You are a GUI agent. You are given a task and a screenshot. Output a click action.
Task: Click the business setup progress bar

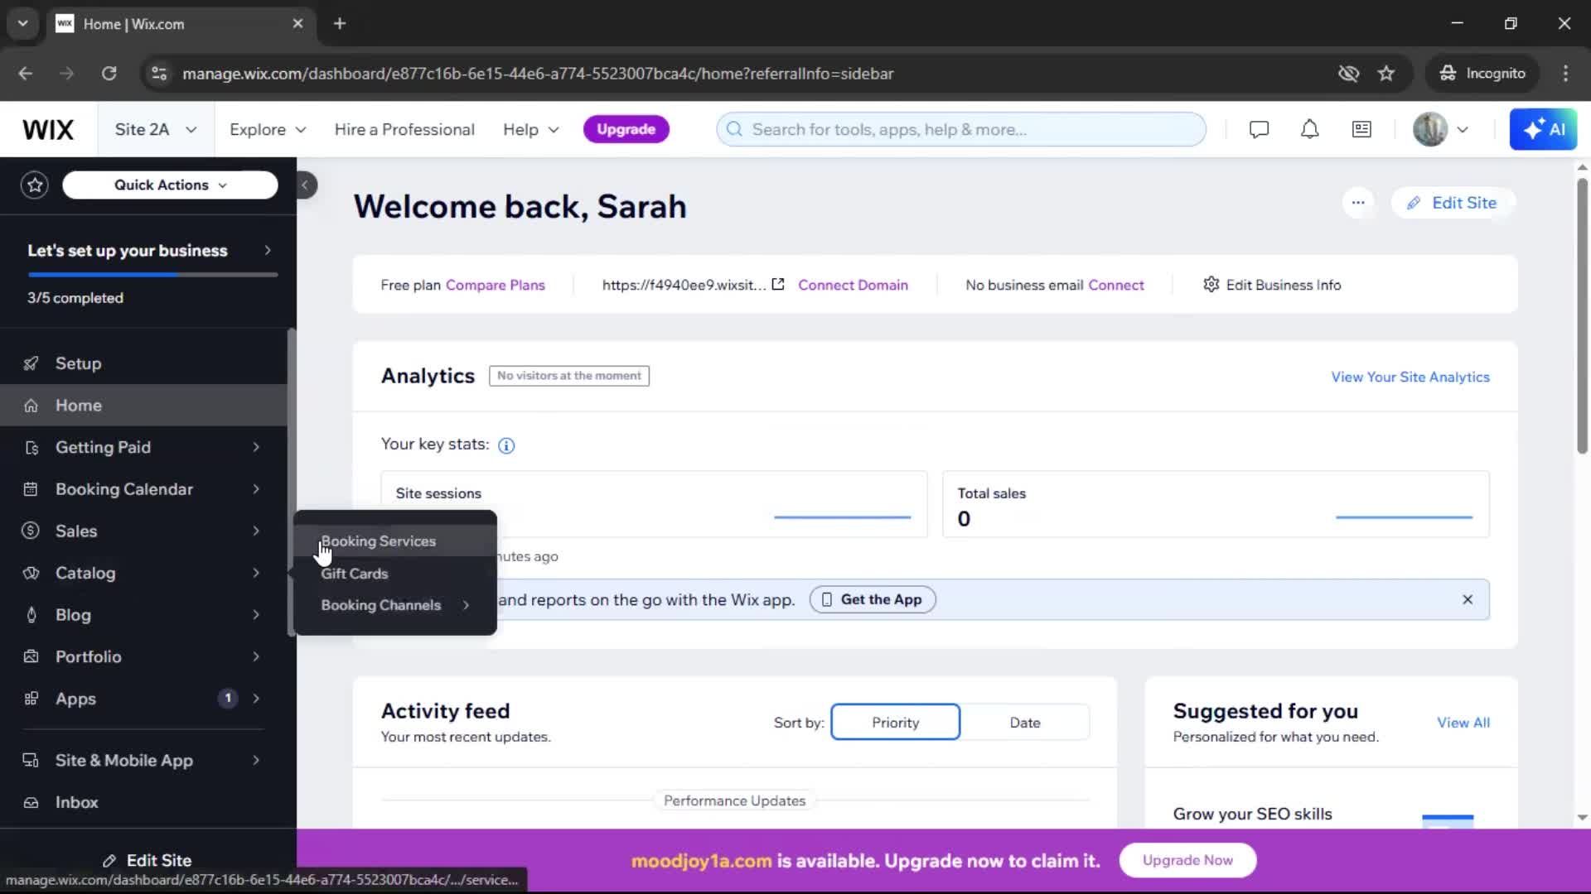click(152, 274)
